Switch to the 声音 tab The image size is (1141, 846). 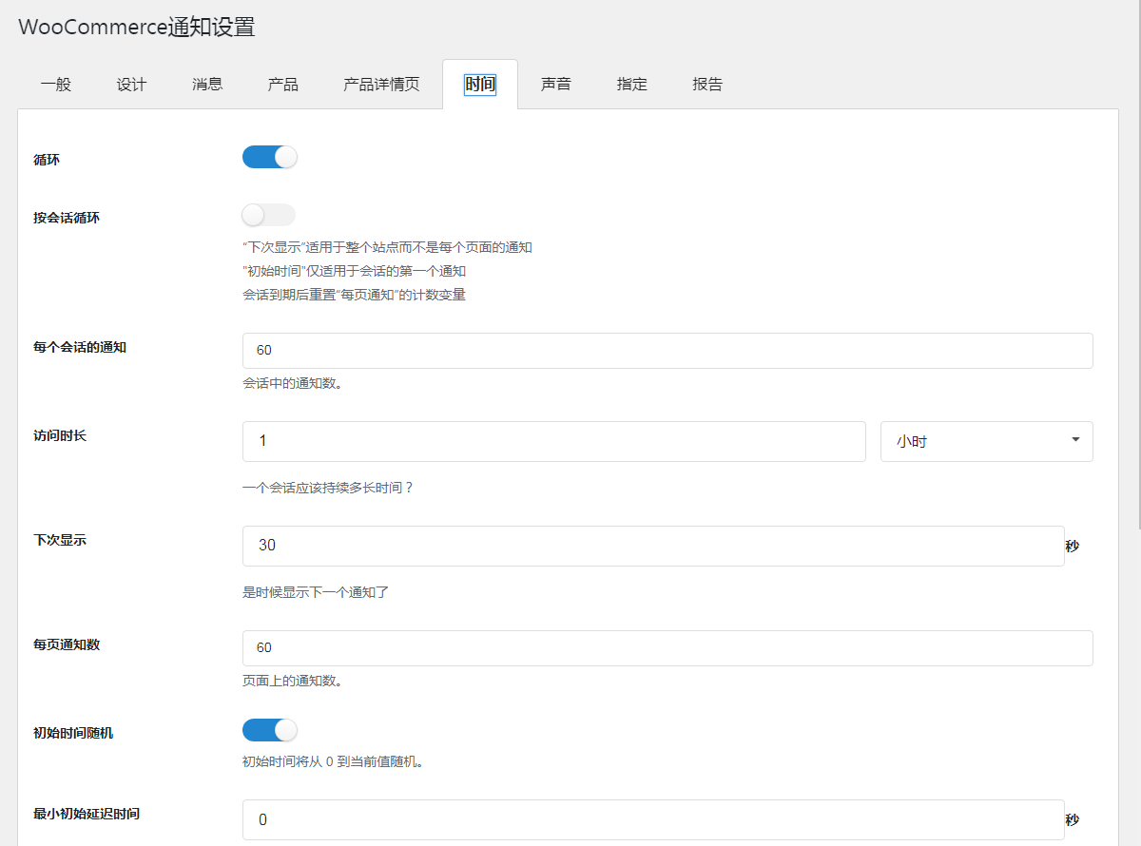click(x=555, y=85)
